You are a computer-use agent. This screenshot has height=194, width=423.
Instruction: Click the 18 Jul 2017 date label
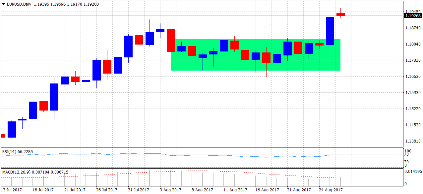point(43,190)
